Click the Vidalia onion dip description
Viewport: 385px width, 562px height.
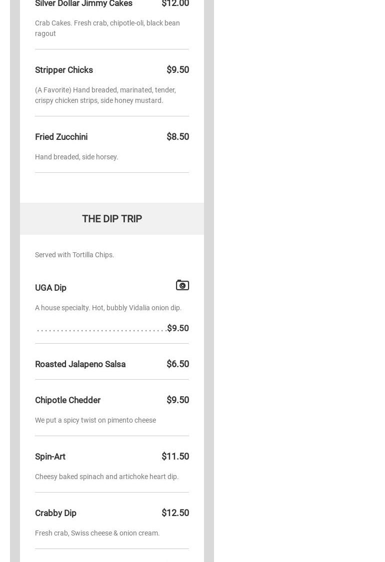tap(108, 308)
